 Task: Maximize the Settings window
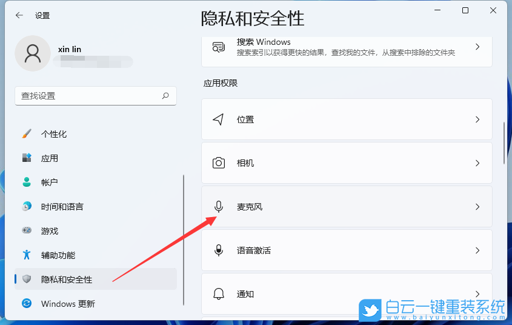465,10
